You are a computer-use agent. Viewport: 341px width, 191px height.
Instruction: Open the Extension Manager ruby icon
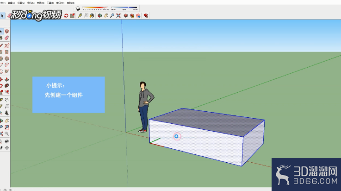click(146, 16)
